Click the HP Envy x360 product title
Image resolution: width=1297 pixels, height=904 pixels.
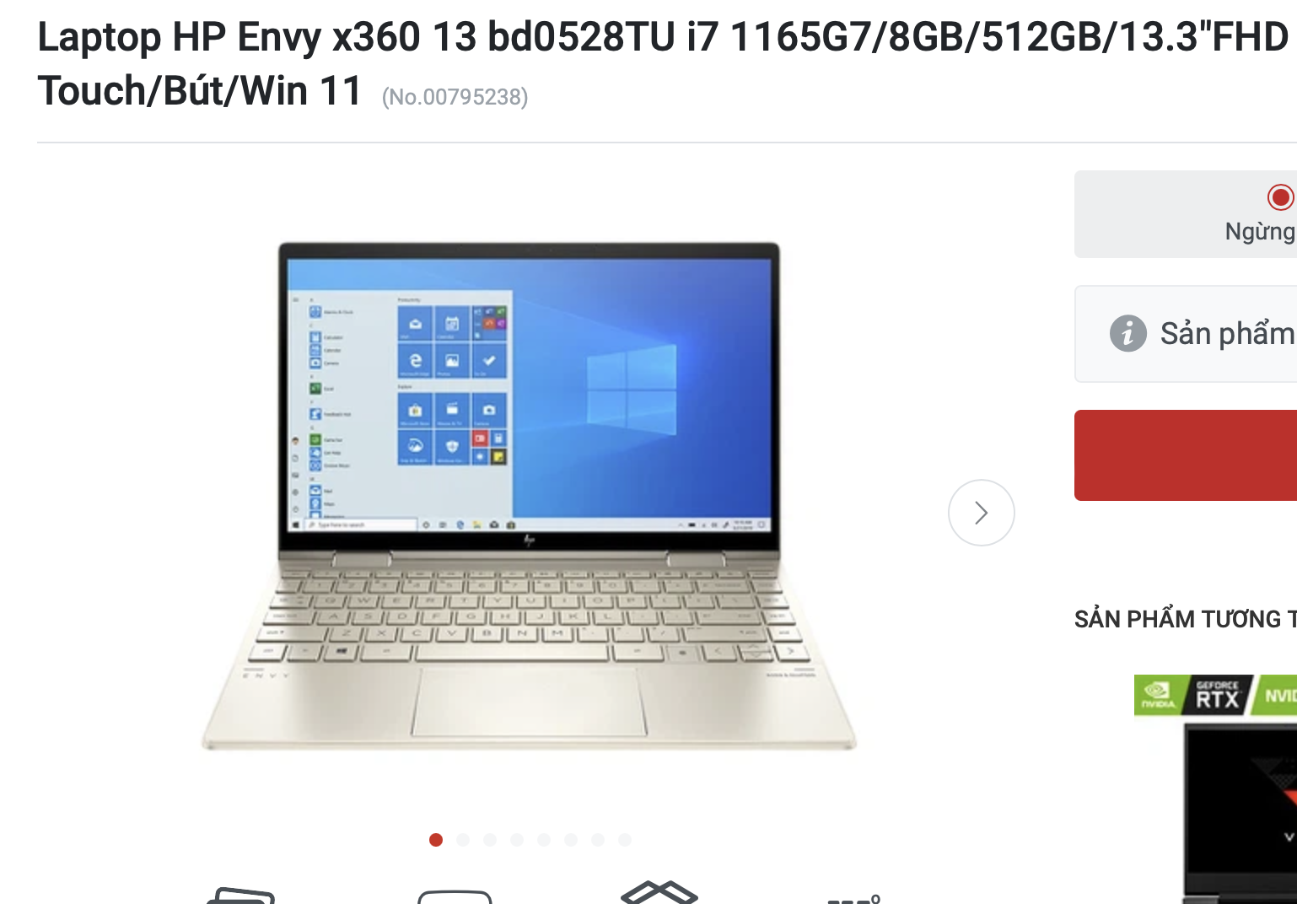(x=663, y=63)
